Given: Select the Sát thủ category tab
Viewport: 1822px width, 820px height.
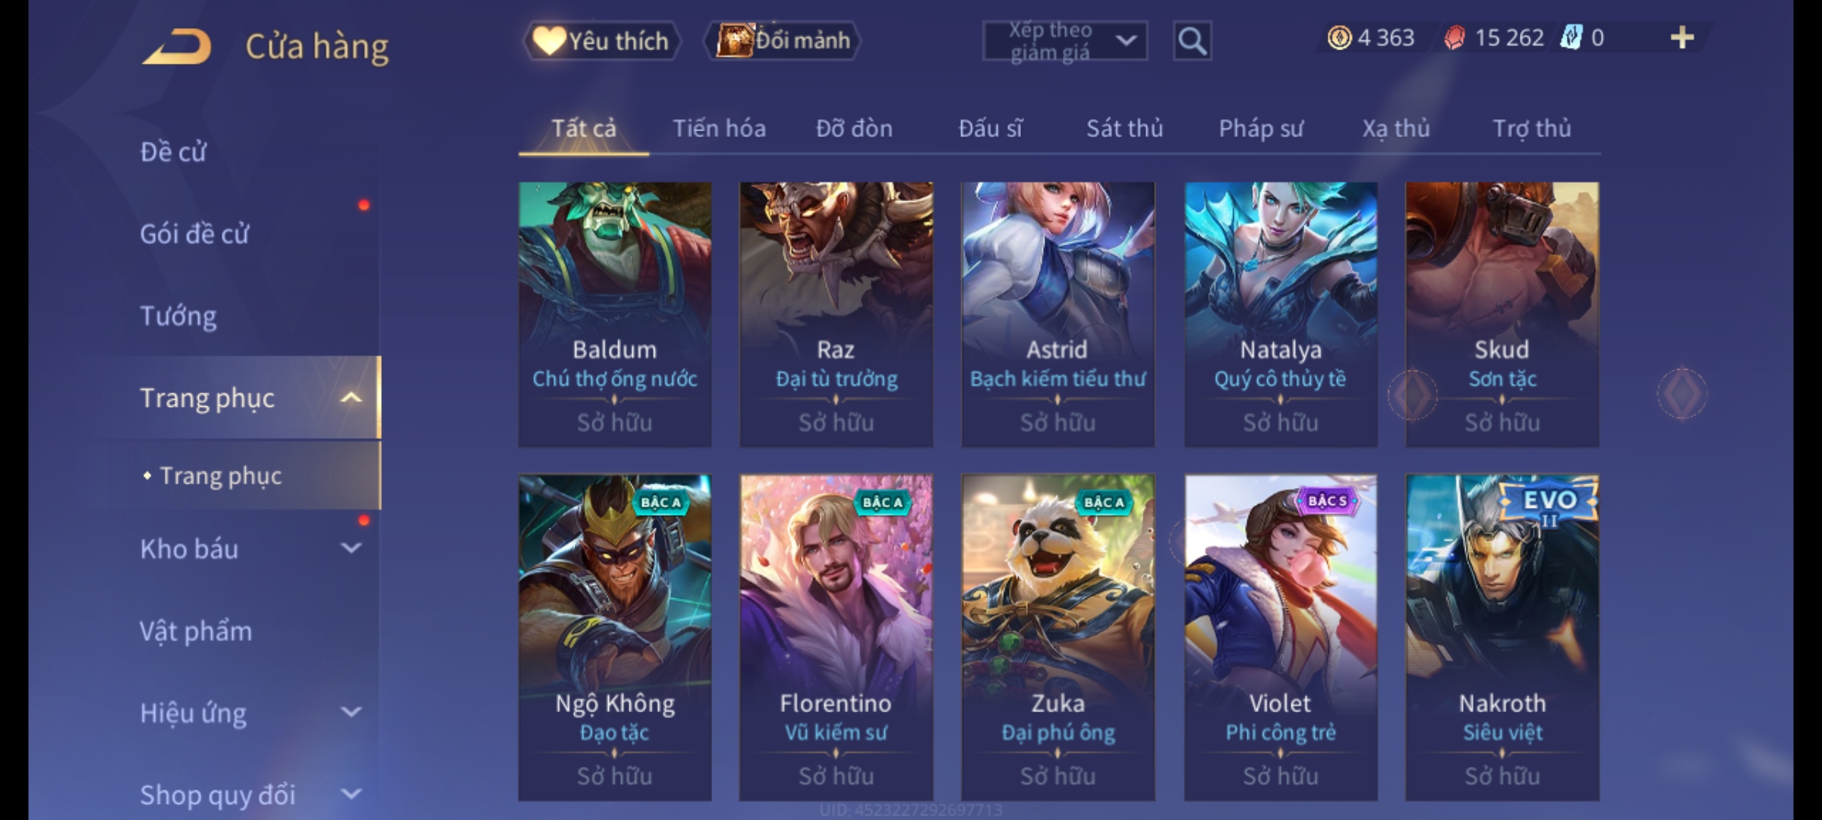Looking at the screenshot, I should [1124, 128].
